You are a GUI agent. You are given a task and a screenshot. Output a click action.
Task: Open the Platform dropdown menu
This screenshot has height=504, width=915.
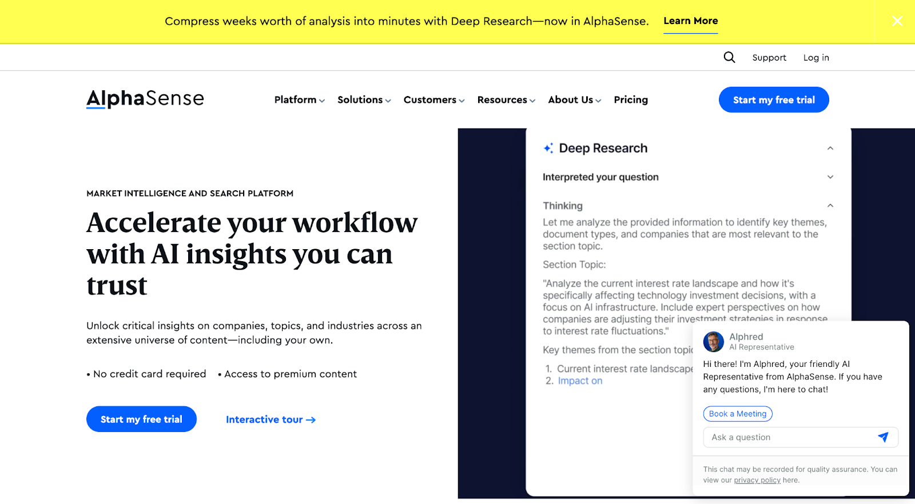[x=300, y=100]
